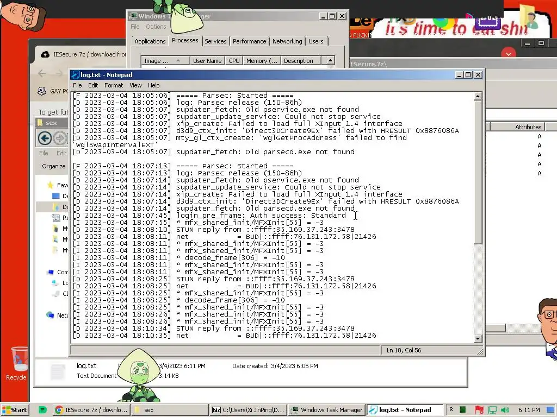This screenshot has width=557, height=417.
Task: Switch to Performance tab in Task Manager
Action: [x=249, y=41]
